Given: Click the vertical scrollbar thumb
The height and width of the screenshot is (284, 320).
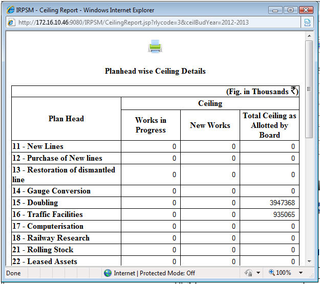Looking at the screenshot, I should pyautogui.click(x=309, y=90).
